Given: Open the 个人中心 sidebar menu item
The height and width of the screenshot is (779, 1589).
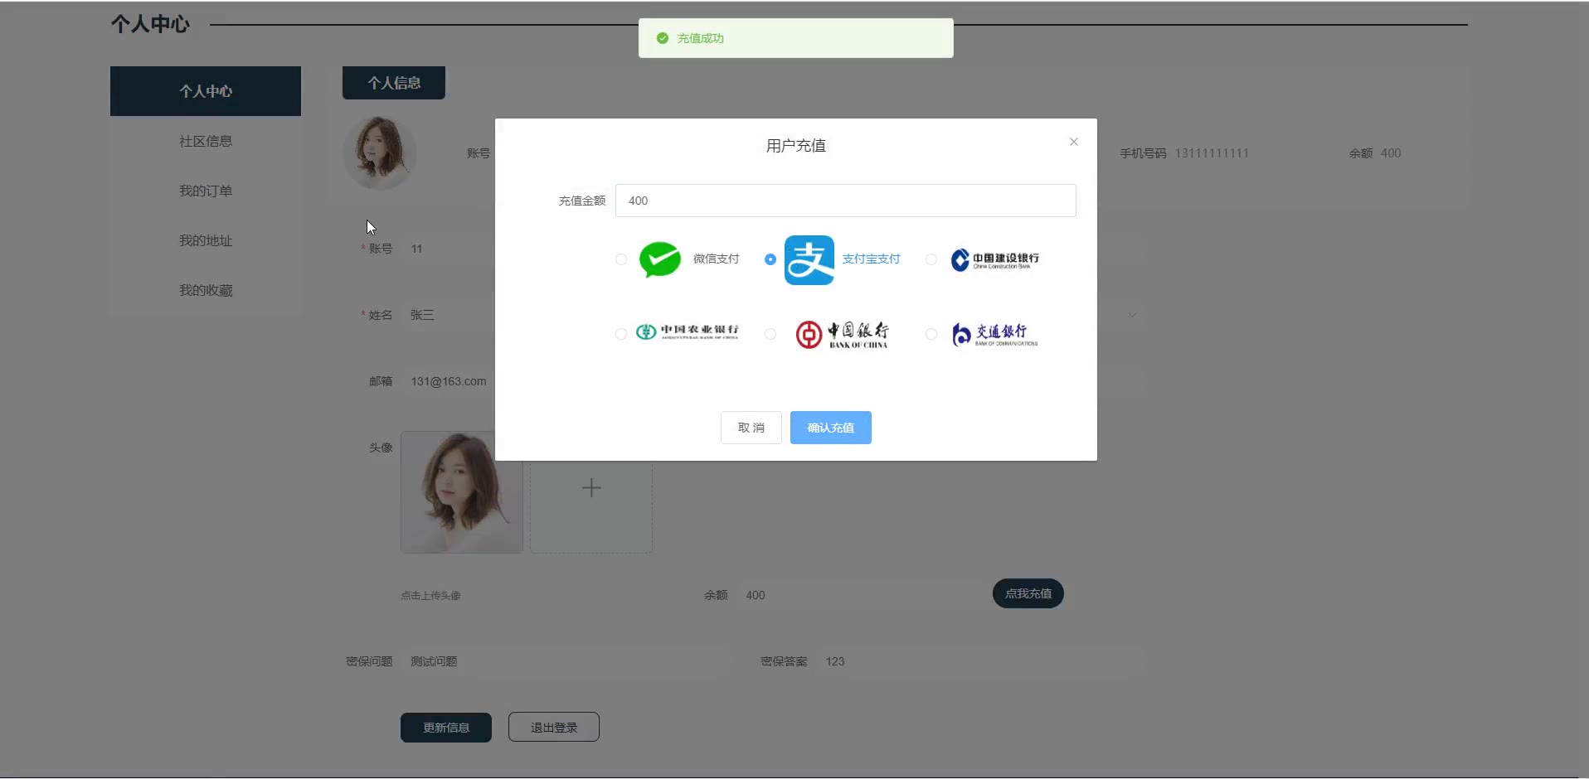Looking at the screenshot, I should (x=206, y=91).
